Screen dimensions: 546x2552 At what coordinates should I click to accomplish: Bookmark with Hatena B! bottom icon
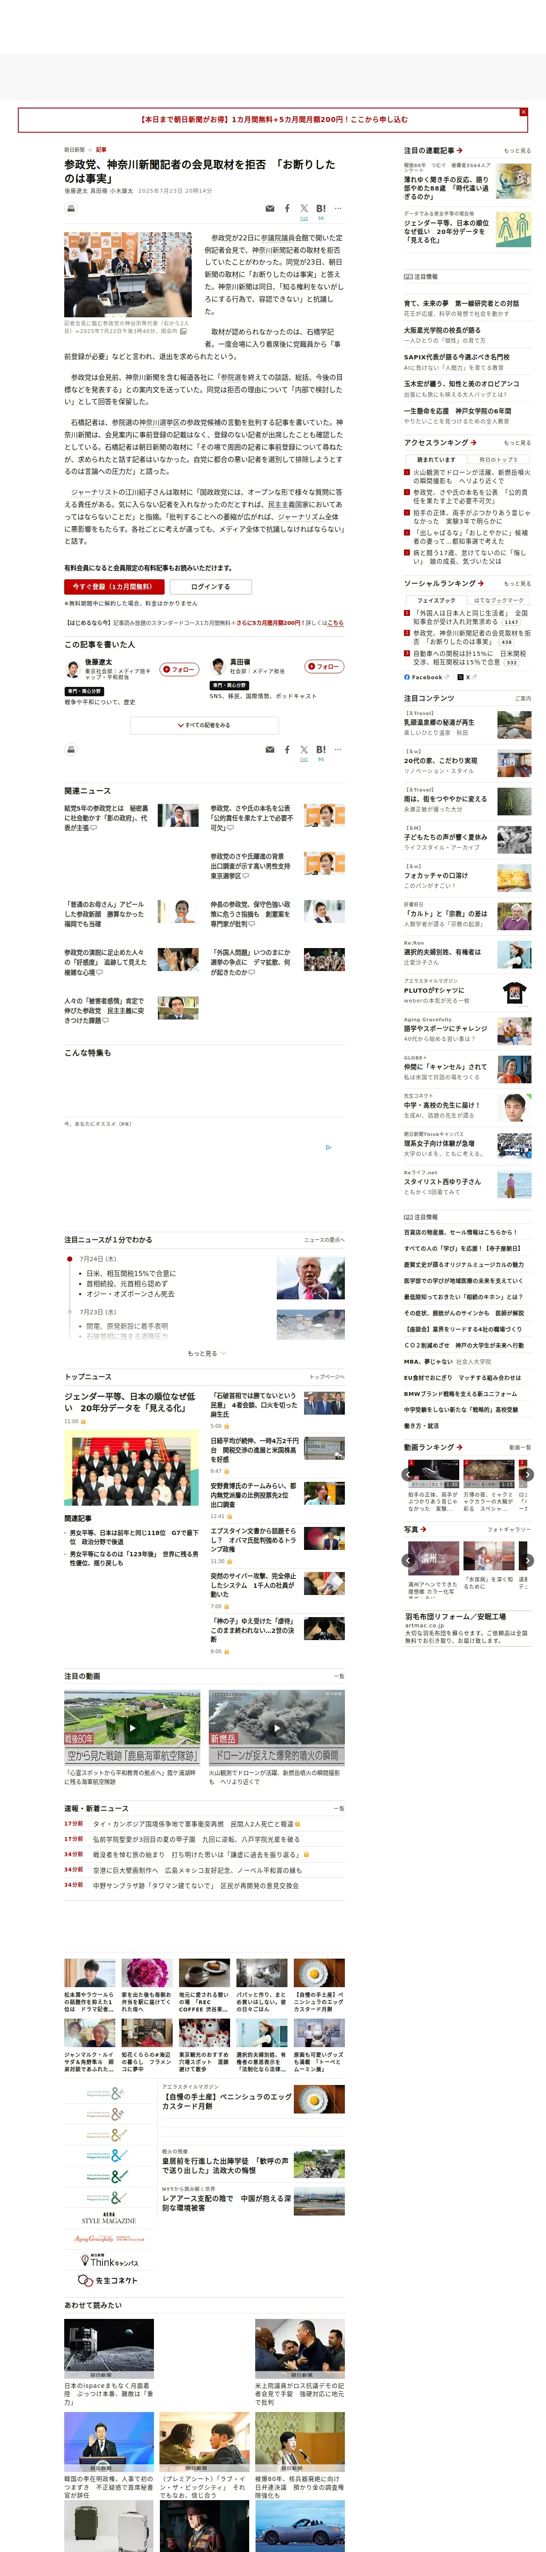pos(321,750)
